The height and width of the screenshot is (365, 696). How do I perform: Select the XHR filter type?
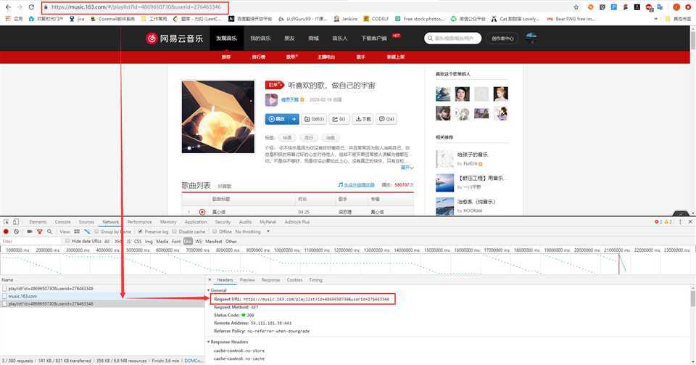[118, 241]
